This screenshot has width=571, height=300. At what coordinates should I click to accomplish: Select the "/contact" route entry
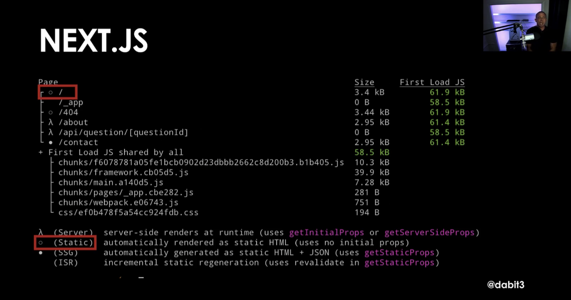coord(78,142)
